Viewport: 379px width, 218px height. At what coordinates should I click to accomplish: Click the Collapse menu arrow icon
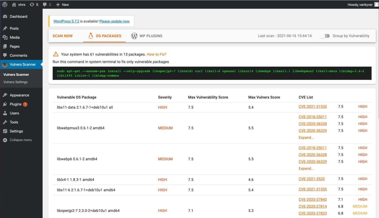(x=5, y=140)
